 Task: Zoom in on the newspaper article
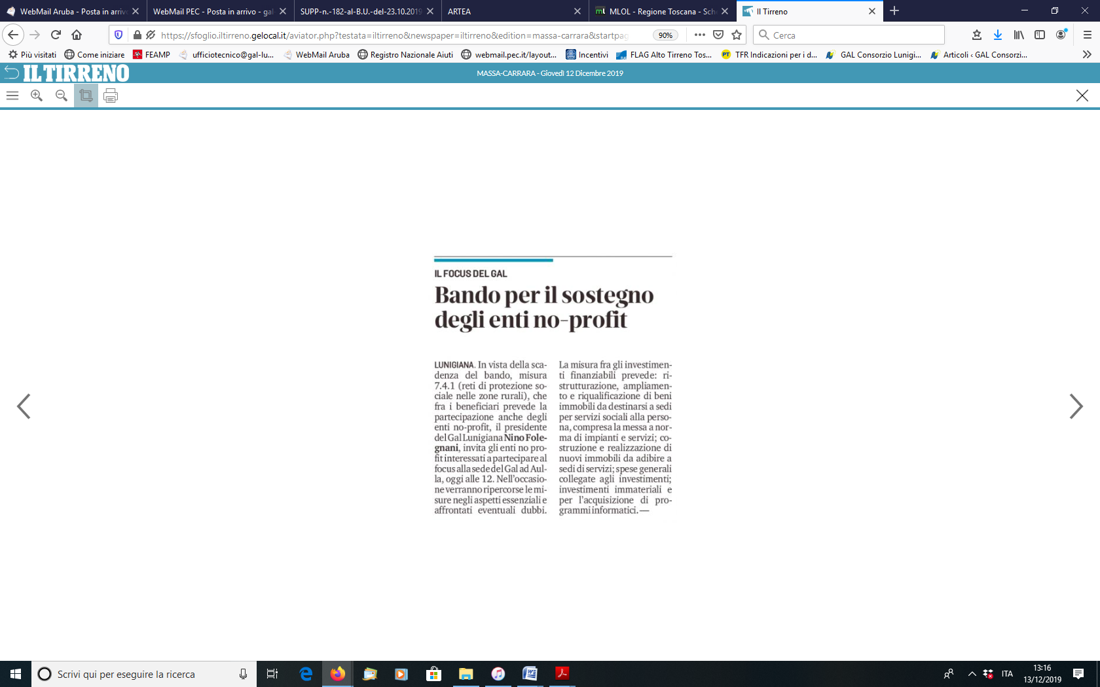(37, 96)
